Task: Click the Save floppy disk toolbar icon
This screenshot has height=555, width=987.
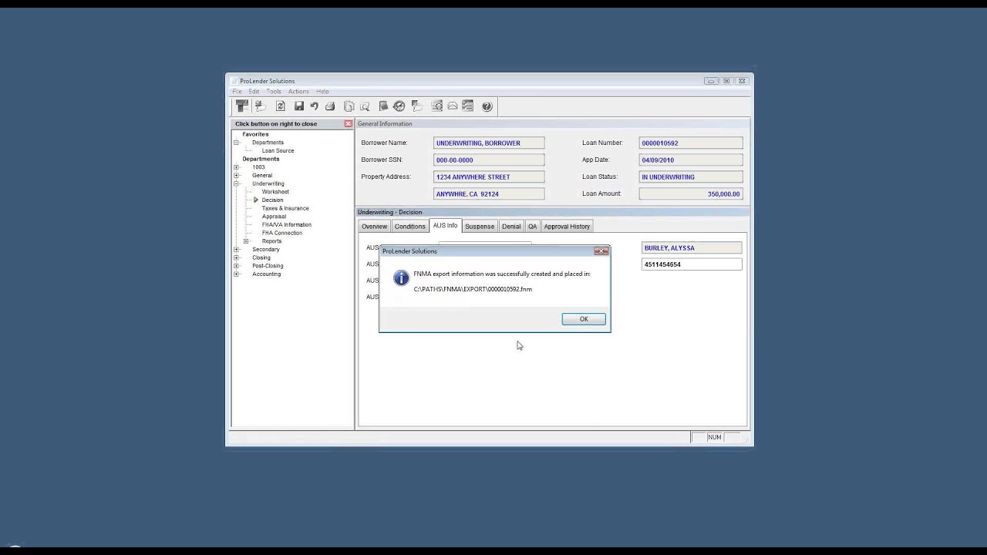Action: 298,106
